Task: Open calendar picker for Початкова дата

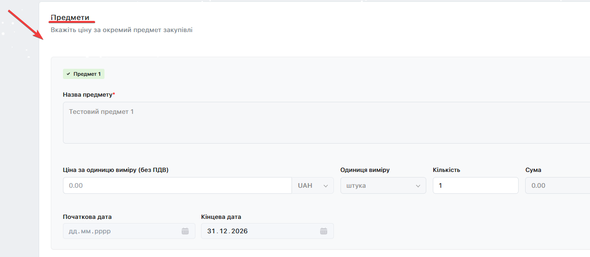Action: click(x=185, y=231)
